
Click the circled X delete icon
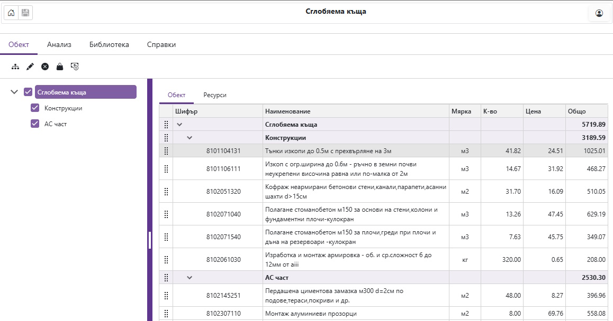click(x=45, y=67)
